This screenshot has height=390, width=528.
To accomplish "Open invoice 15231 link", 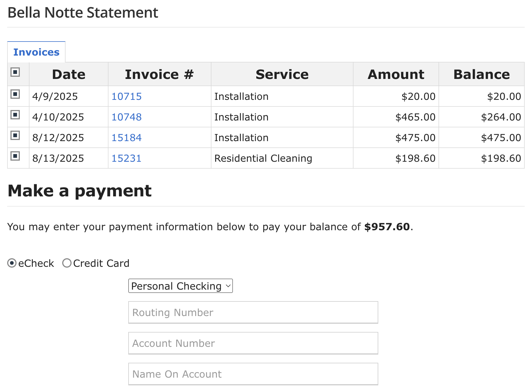I will coord(126,158).
